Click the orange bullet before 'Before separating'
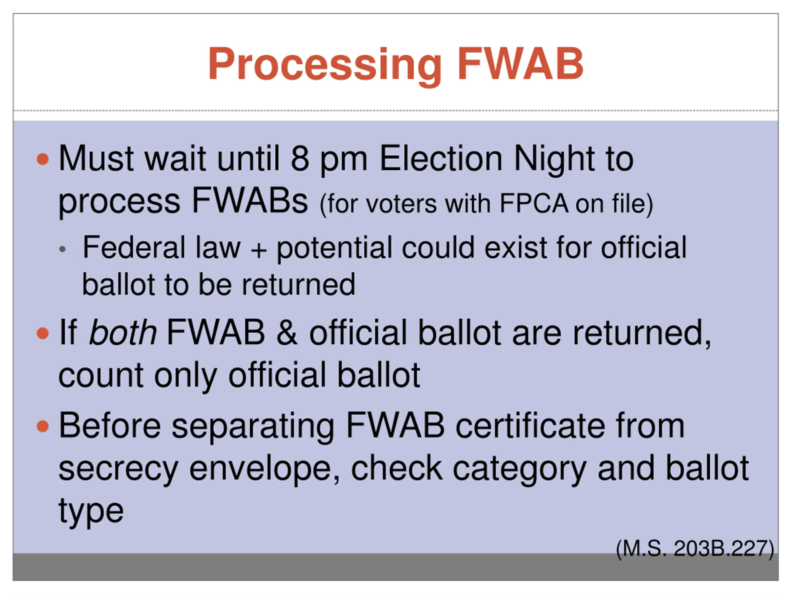792x594 pixels. (43, 426)
